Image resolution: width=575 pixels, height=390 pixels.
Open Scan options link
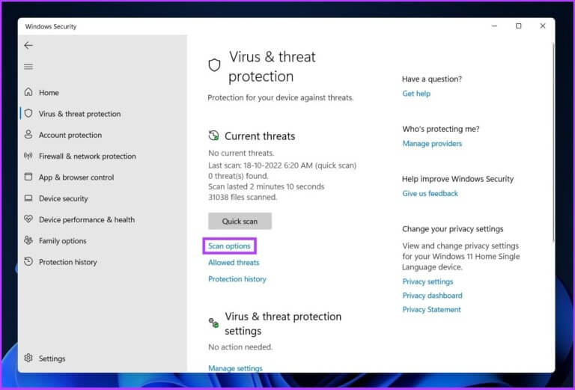pyautogui.click(x=229, y=246)
